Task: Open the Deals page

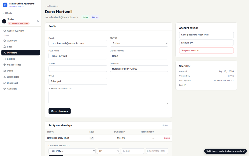Action: tap(21, 71)
